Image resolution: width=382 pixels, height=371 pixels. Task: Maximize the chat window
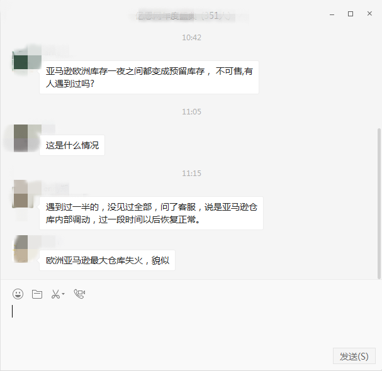tap(351, 14)
